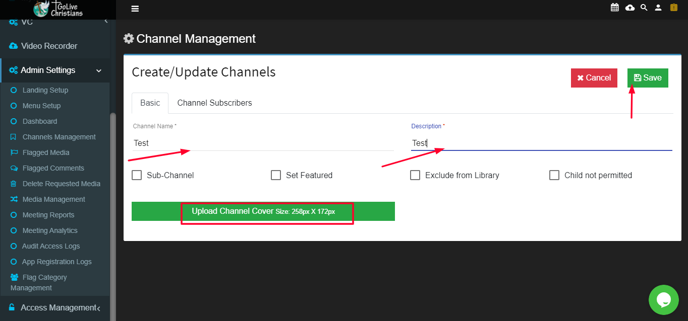688x321 pixels.
Task: Click the Audit Access Logs circle icon
Action: (x=14, y=246)
